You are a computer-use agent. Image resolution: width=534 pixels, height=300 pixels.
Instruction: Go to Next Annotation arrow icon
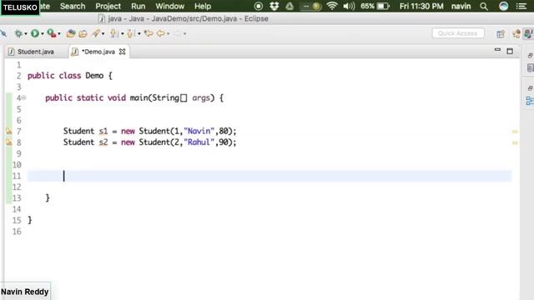pos(113,33)
